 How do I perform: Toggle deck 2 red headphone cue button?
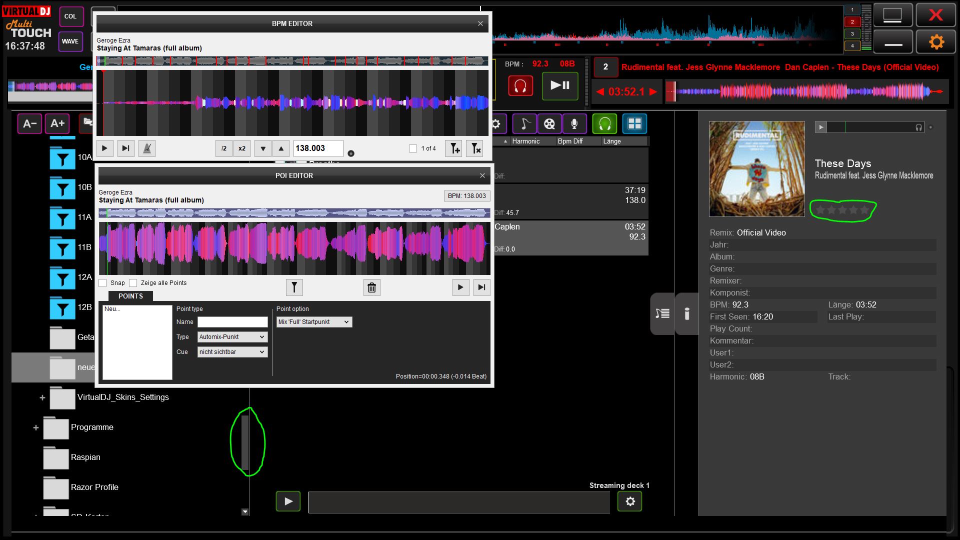point(520,86)
